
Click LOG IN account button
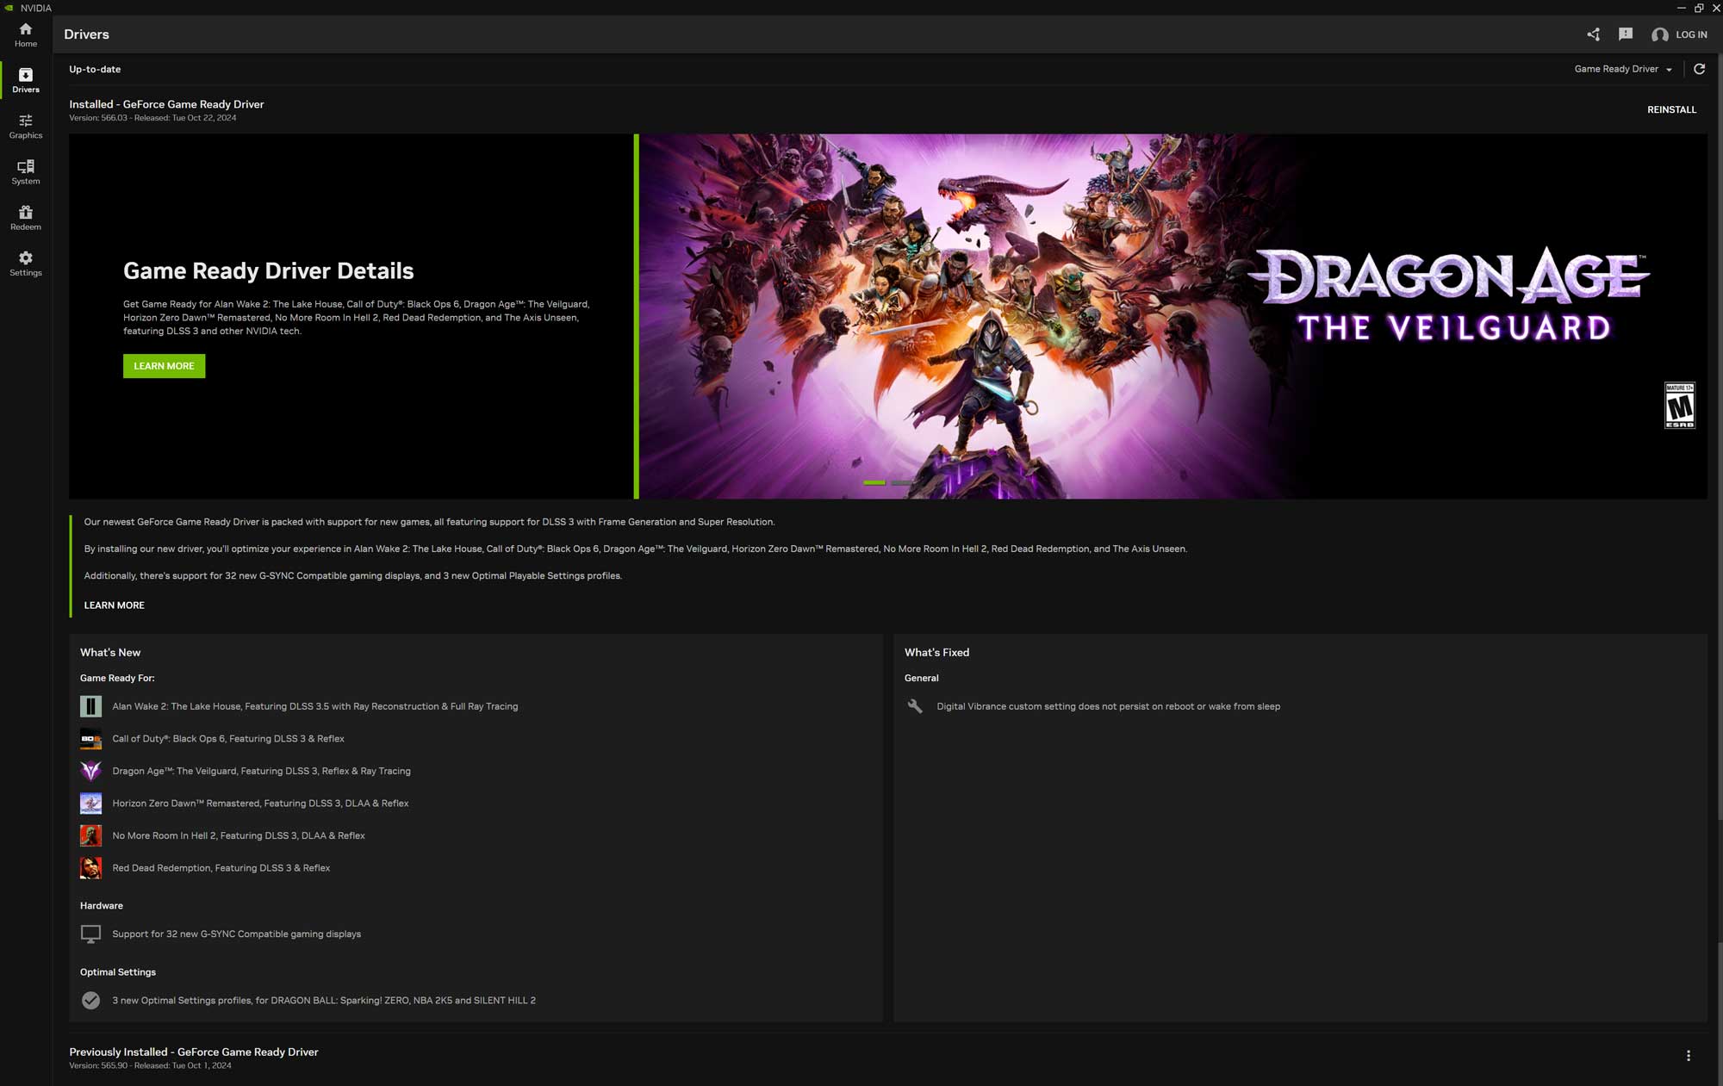[x=1681, y=34]
